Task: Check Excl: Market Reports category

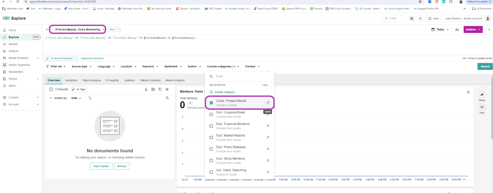Action: point(211,137)
